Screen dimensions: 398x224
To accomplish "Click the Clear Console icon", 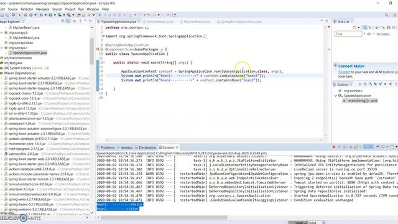I will 351,147.
